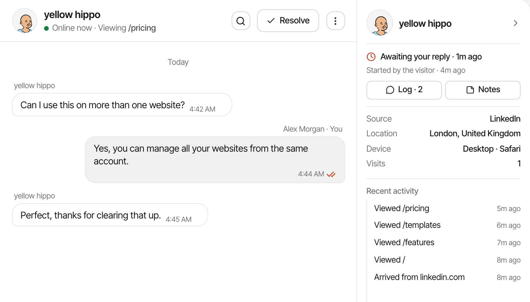Click the green online status dot
Image resolution: width=530 pixels, height=302 pixels.
point(46,28)
